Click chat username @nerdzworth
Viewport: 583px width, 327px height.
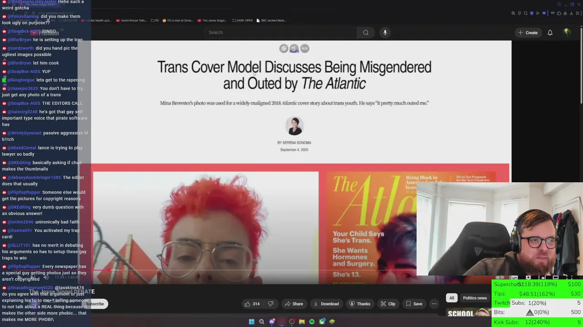(20, 48)
